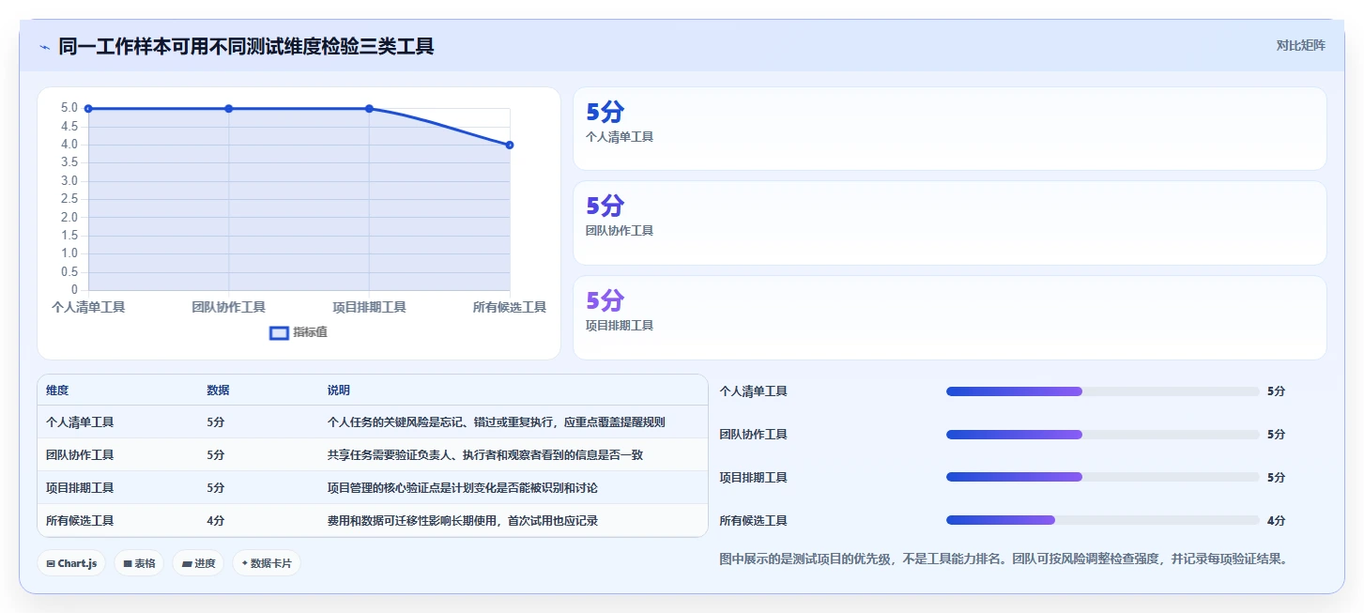Click 个人清单工具 in the table's first row
The height and width of the screenshot is (613, 1364).
(x=80, y=422)
